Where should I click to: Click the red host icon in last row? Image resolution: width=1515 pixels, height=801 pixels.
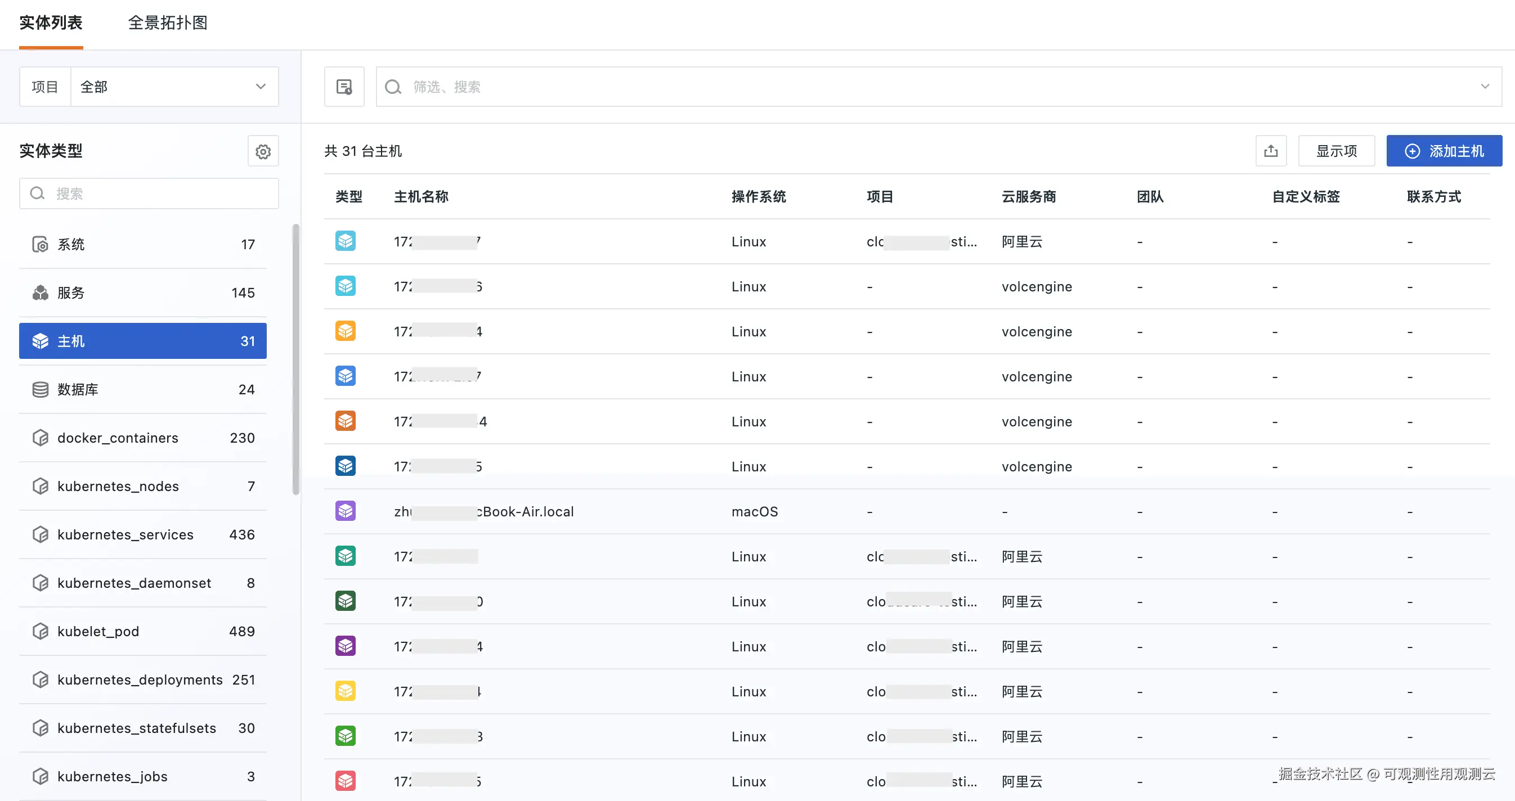pos(345,780)
